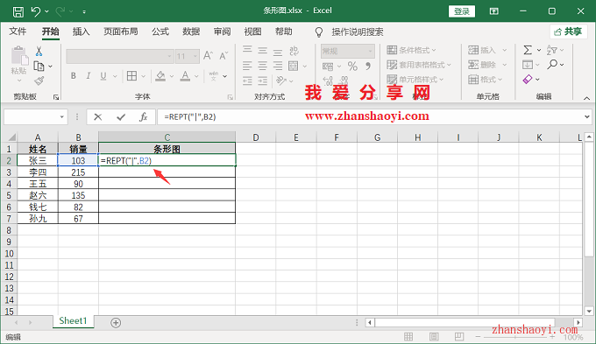This screenshot has width=596, height=344.
Task: Collapse the ribbon with the chevron
Action: pyautogui.click(x=587, y=98)
